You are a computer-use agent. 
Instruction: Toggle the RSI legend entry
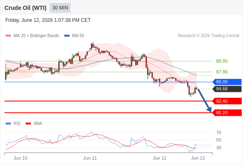coord(13,123)
